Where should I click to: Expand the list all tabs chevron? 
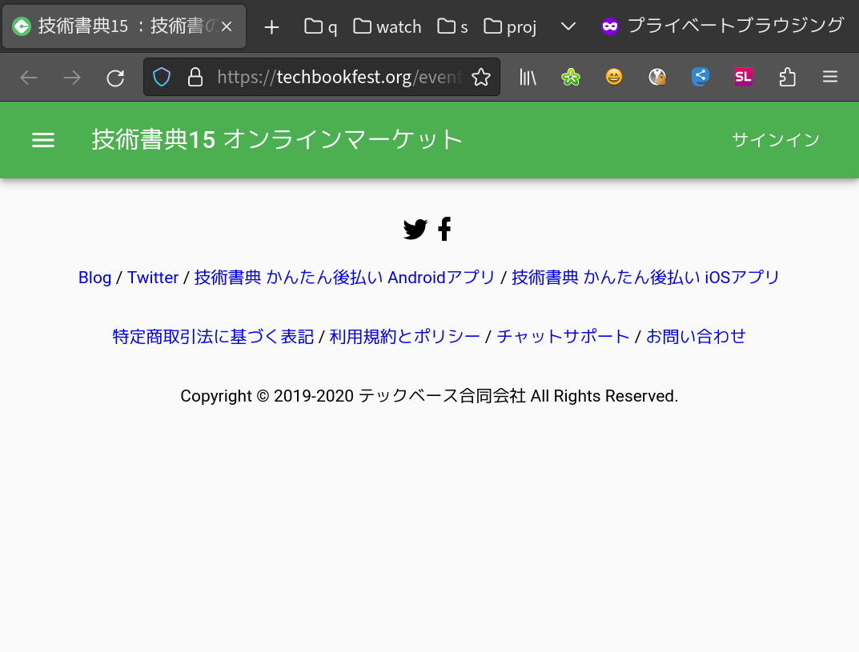pos(568,26)
